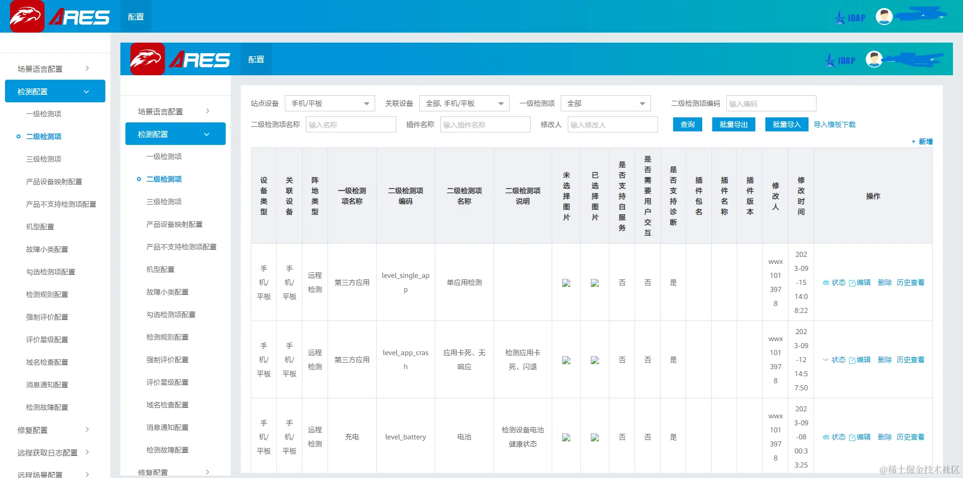Image resolution: width=963 pixels, height=478 pixels.
Task: Edit the level_app_crash row via 编辑
Action: (860, 360)
